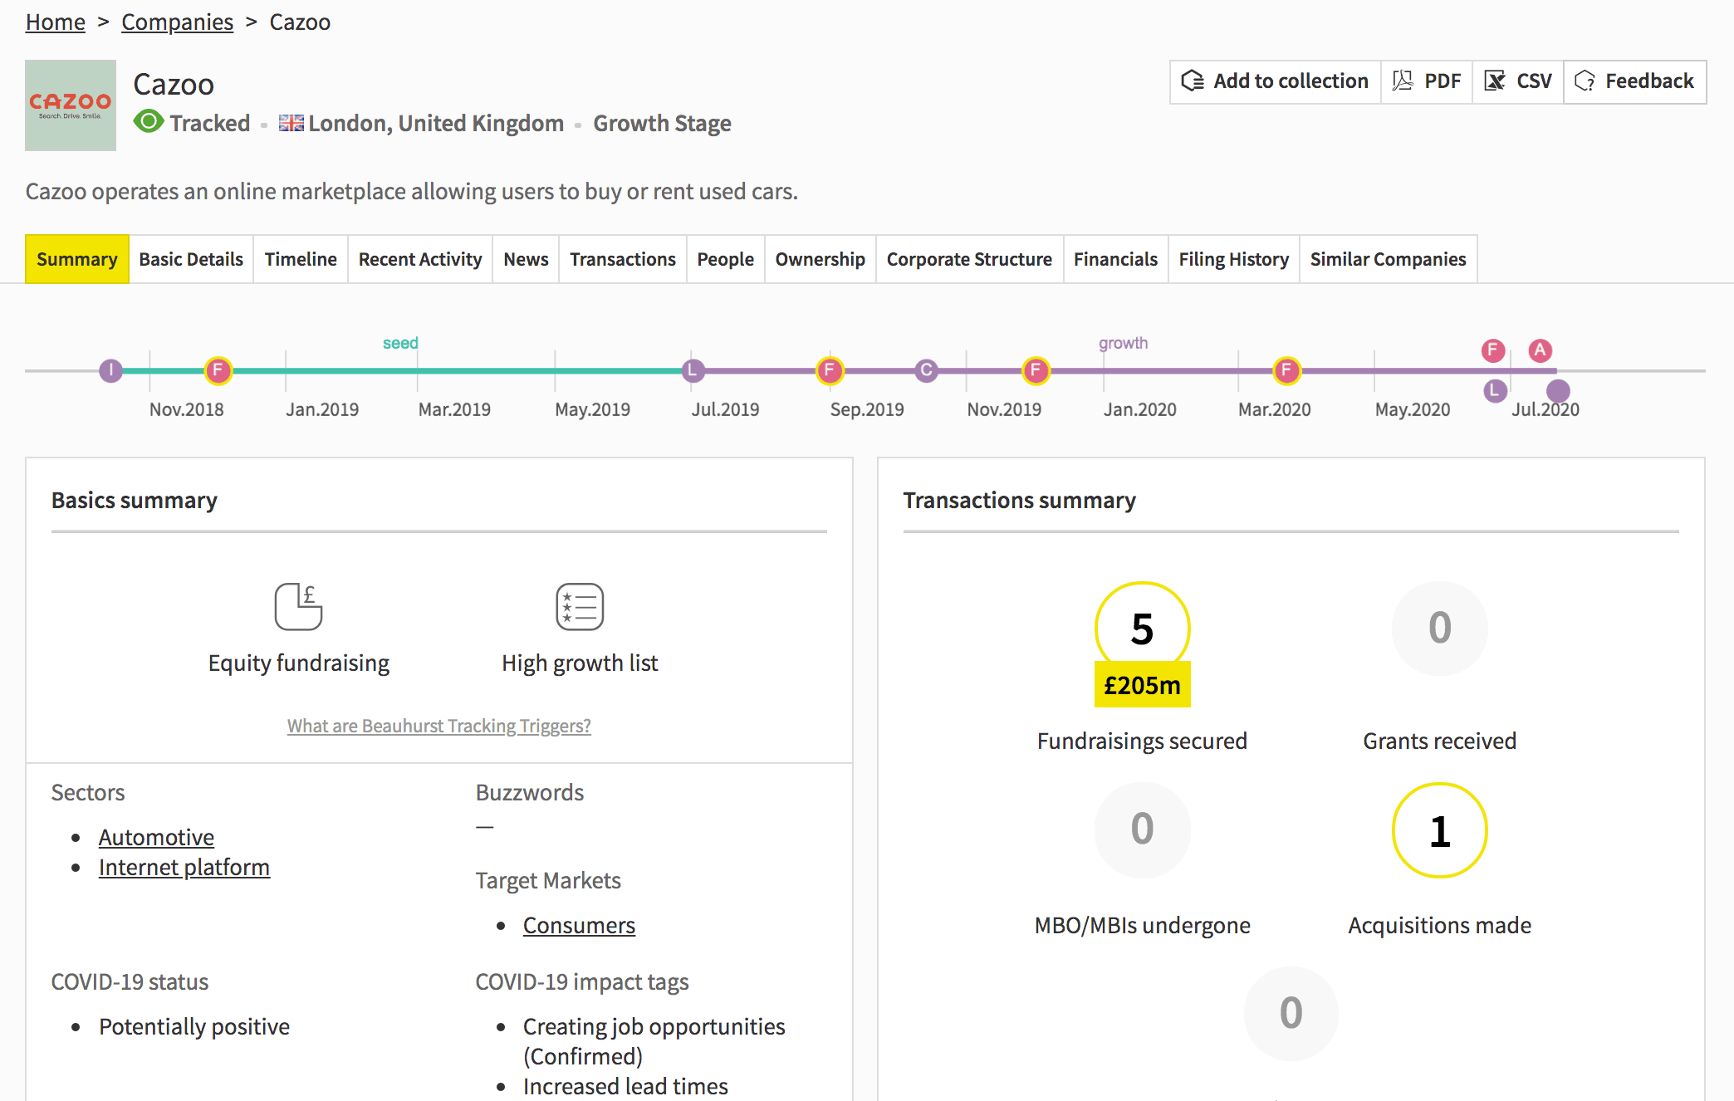Open the Filing History tab
Viewport: 1734px width, 1101px height.
(1234, 259)
